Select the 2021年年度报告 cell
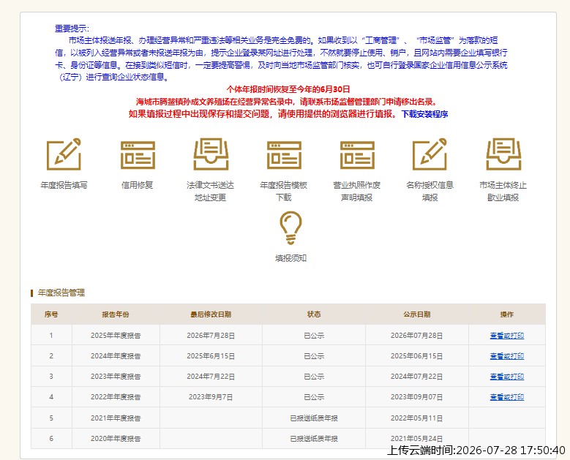This screenshot has height=460, width=570. pos(116,418)
